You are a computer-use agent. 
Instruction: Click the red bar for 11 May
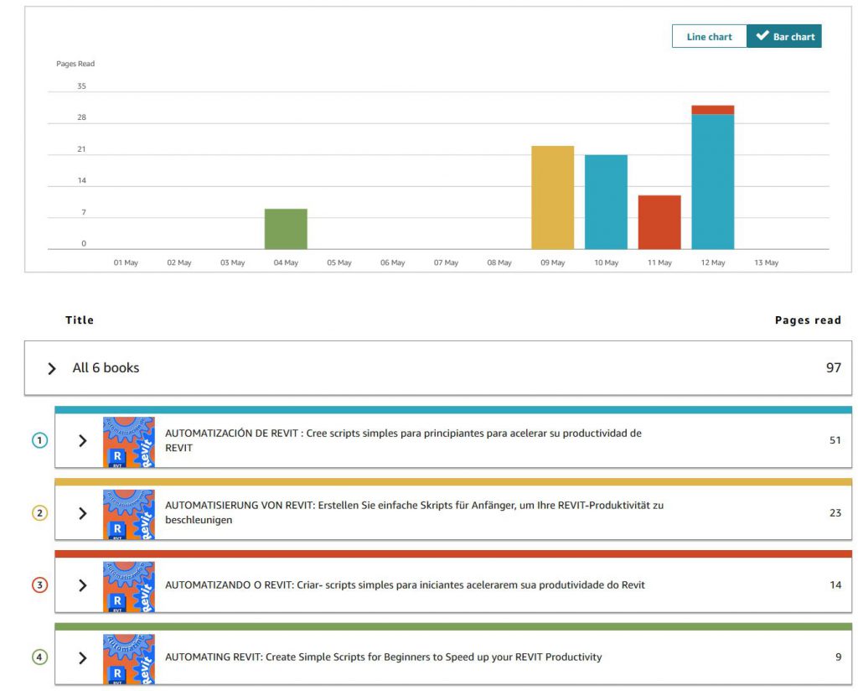pyautogui.click(x=659, y=222)
